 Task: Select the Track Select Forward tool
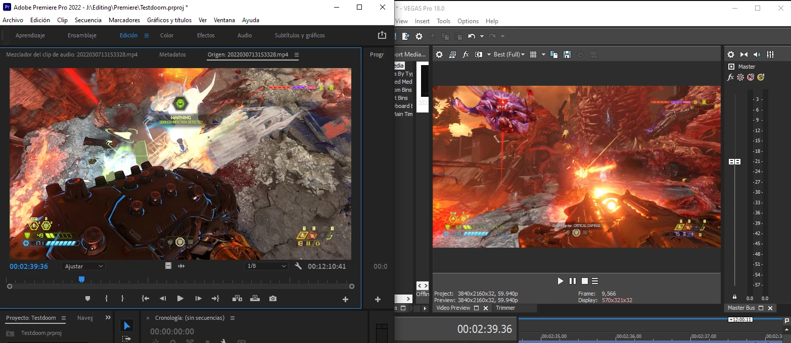pos(127,339)
